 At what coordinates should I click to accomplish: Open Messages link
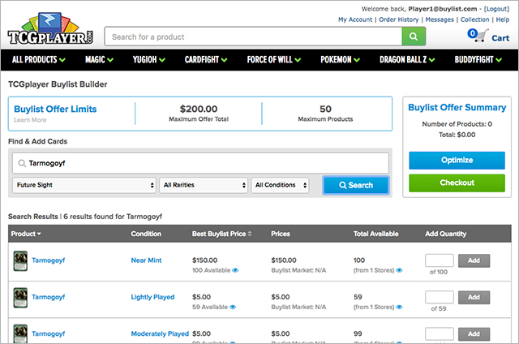coord(440,19)
